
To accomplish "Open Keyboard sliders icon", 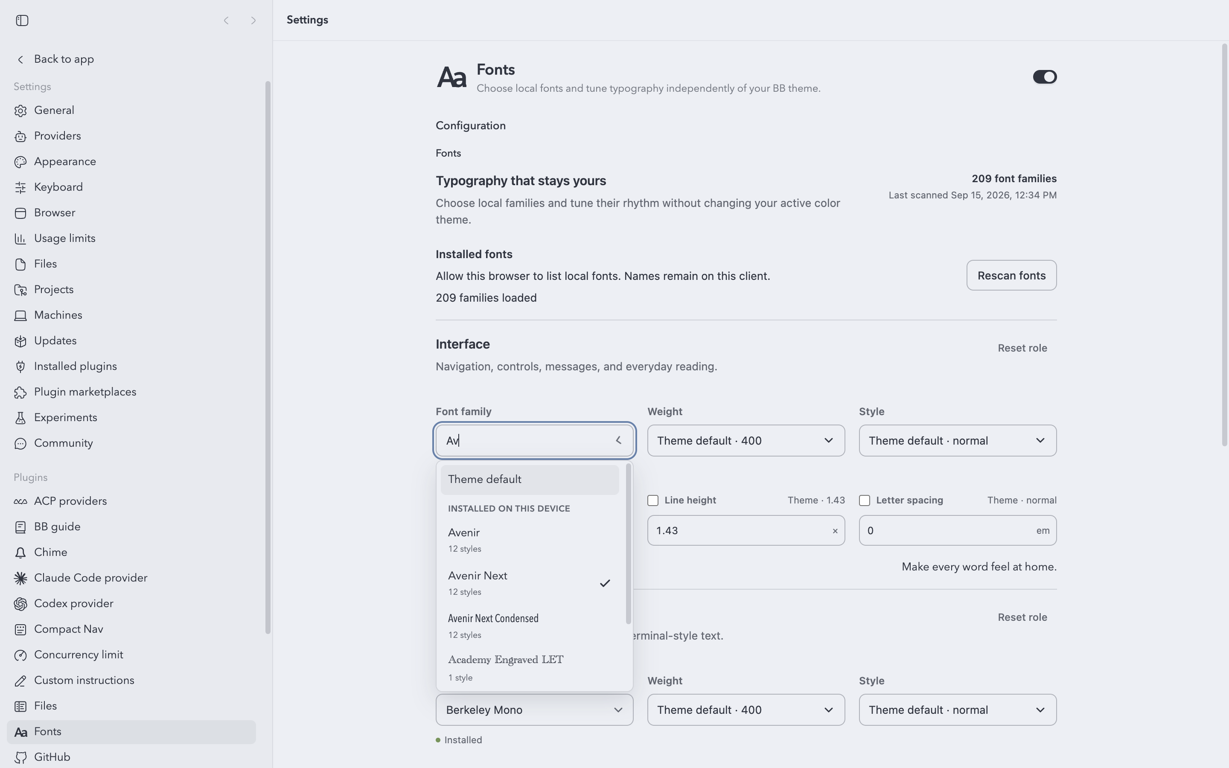I will (x=20, y=187).
